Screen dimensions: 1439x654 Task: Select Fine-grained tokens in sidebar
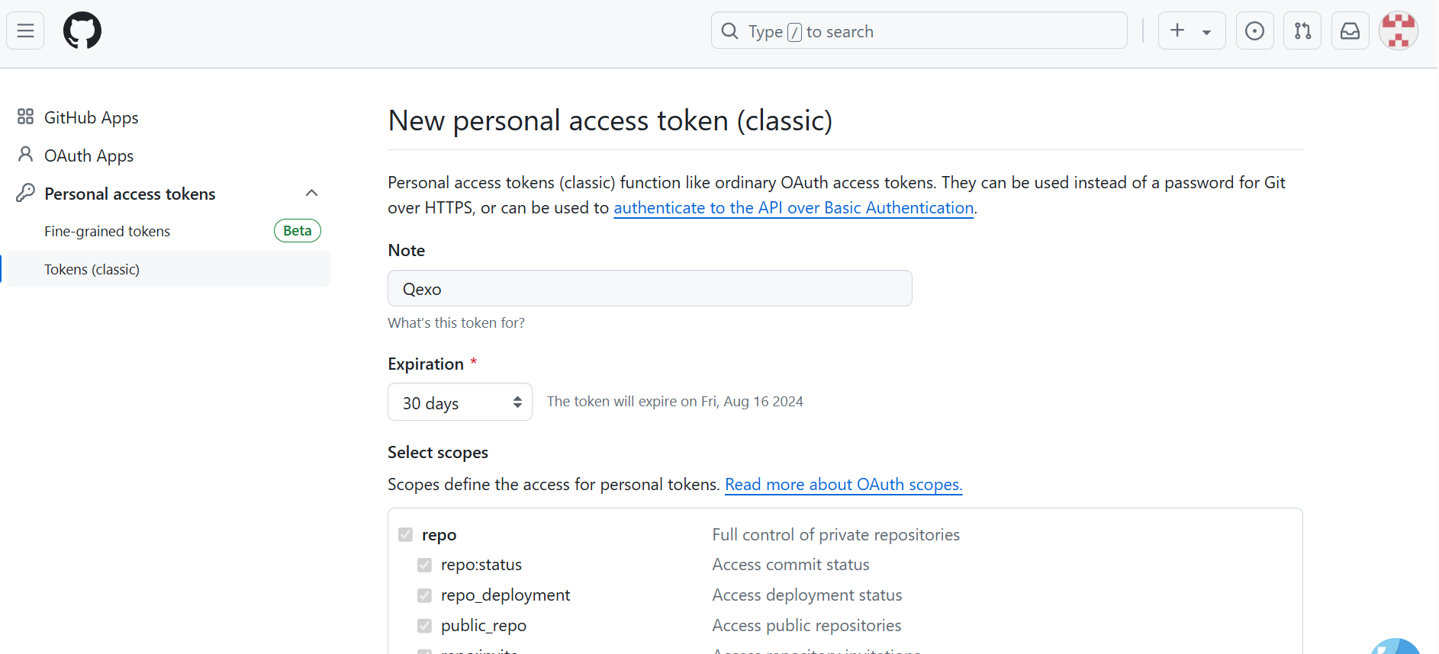[108, 232]
